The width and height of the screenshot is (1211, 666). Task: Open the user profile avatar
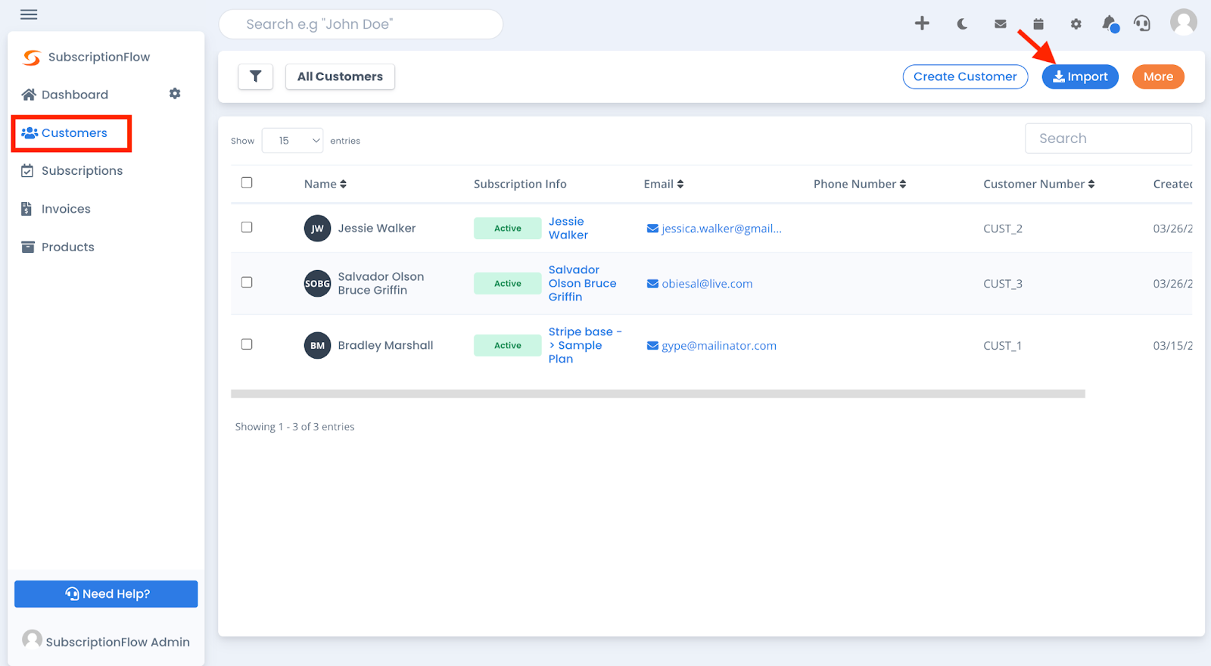[1184, 22]
